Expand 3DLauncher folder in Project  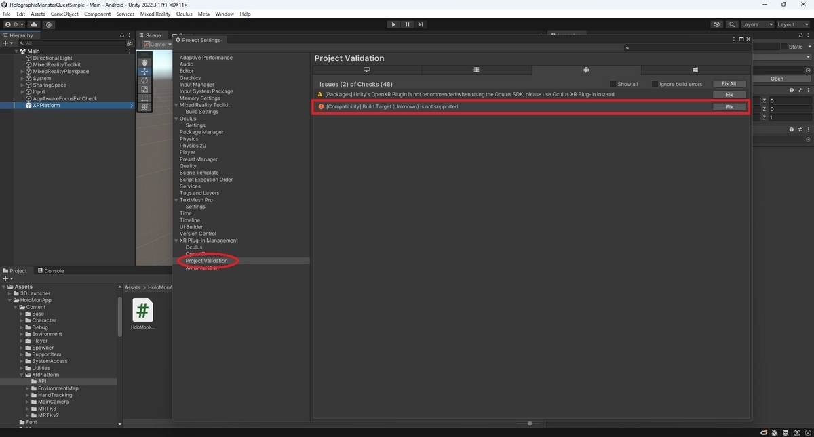[9, 293]
